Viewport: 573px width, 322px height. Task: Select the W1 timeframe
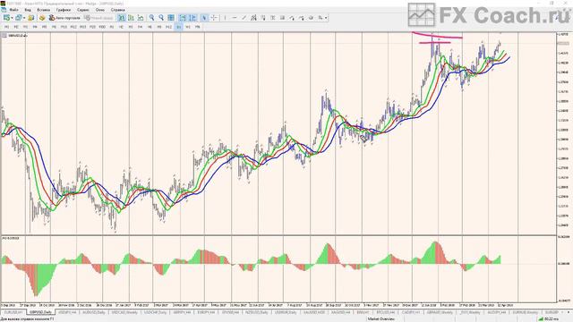click(188, 27)
